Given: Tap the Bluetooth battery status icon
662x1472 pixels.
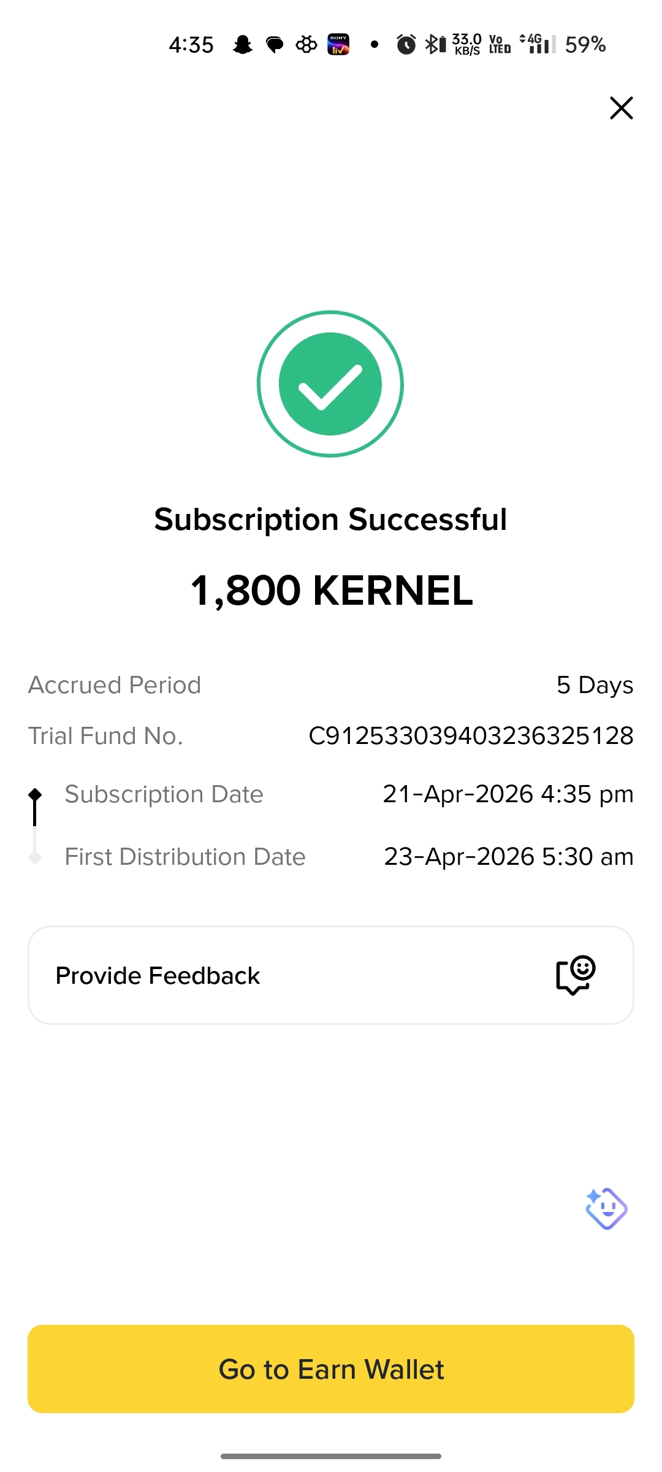Looking at the screenshot, I should [x=436, y=45].
